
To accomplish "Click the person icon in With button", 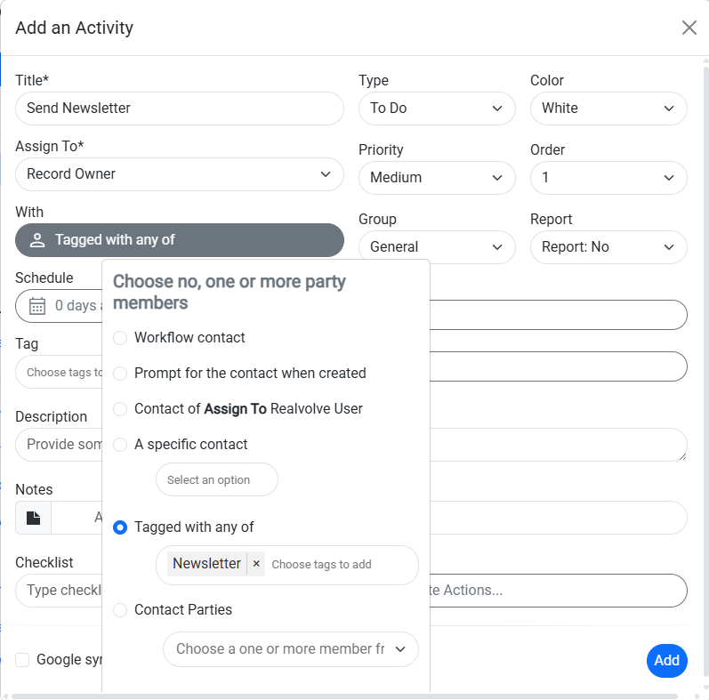I will 37,240.
